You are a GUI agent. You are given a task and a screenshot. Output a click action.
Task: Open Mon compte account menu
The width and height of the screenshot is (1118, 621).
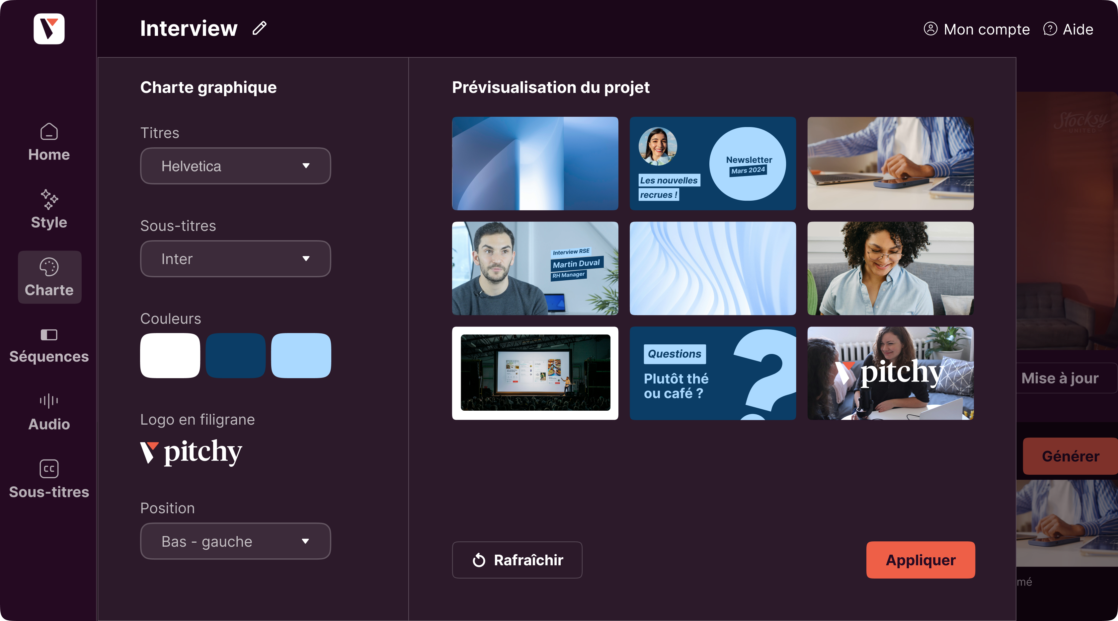[x=977, y=29]
